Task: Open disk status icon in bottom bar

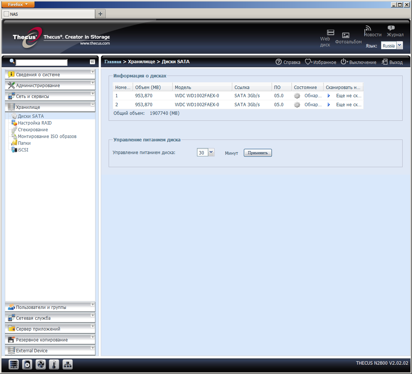Action: point(27,364)
